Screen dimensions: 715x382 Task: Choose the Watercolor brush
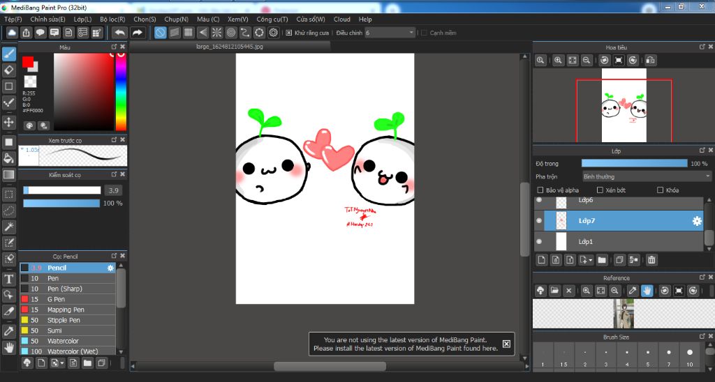[x=68, y=341]
